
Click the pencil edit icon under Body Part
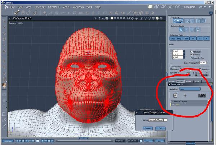(175, 95)
